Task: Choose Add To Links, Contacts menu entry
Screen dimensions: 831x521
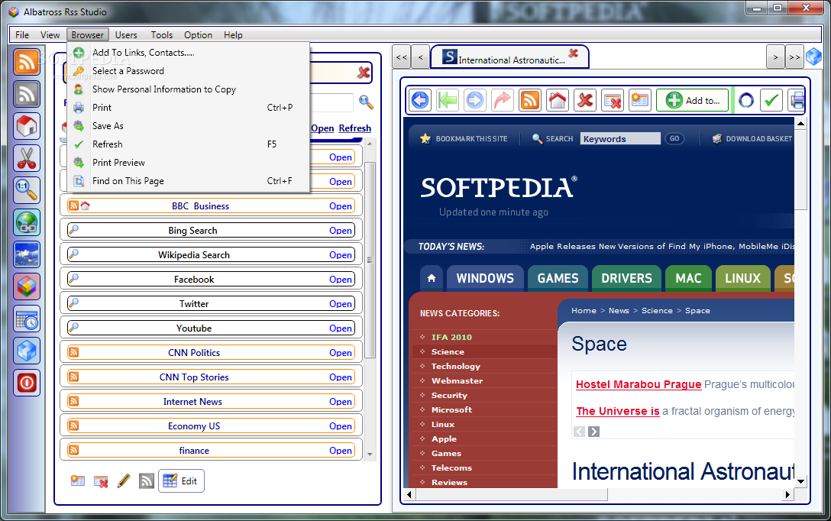Action: [x=189, y=53]
